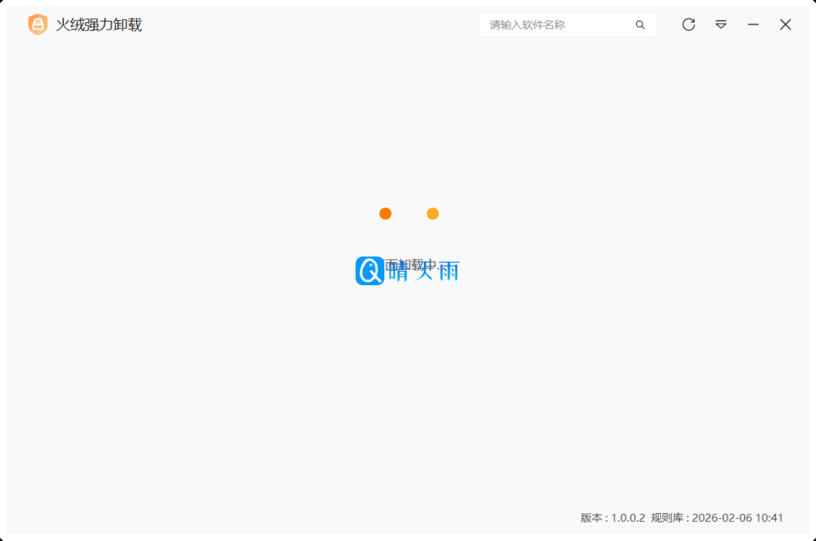Click the Huorong orange shield logo
816x541 pixels.
(x=37, y=25)
